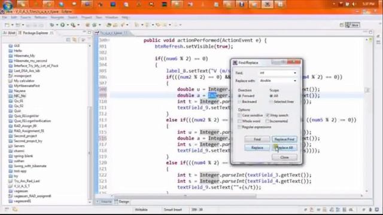The width and height of the screenshot is (383, 215).
Task: Select the Second_project tree item
Action: pyautogui.click(x=25, y=136)
